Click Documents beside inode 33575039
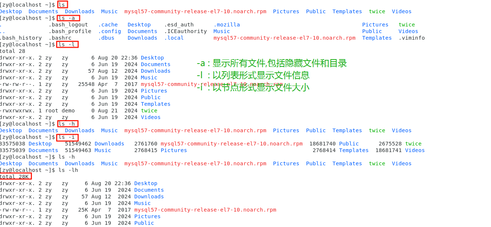Screen dimensions: 491x227 [43, 150]
